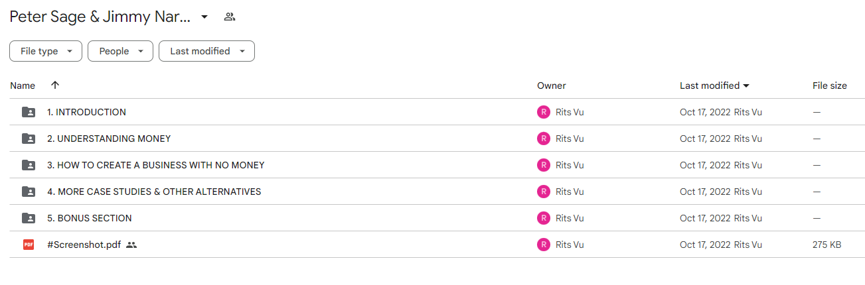The width and height of the screenshot is (865, 285).
Task: Click the PDF icon for #Screenshot.pdf
Action: (29, 245)
